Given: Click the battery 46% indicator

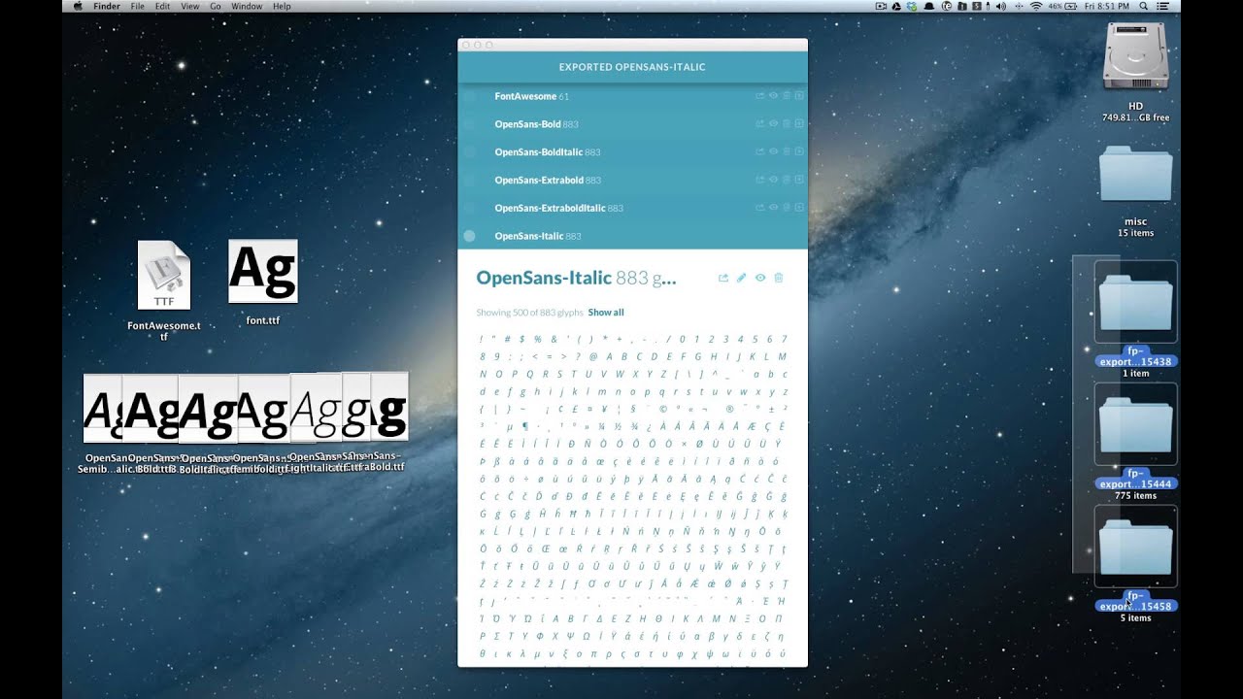Looking at the screenshot, I should pos(1061,6).
